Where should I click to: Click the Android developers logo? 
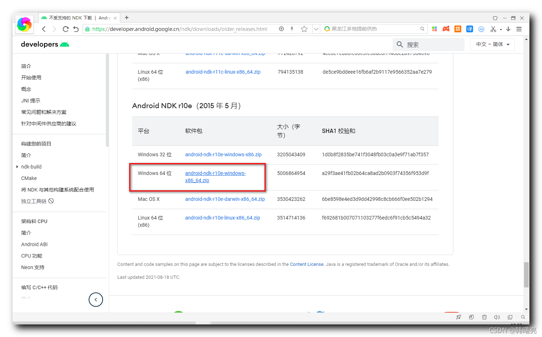pyautogui.click(x=45, y=44)
